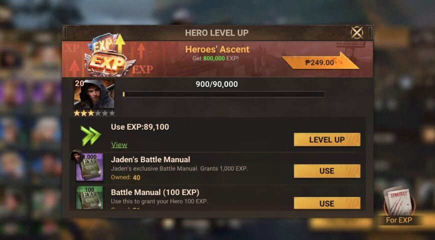Viewport: 435px width, 240px height.
Task: Tap the green double-arrow fast level icon
Action: coord(90,136)
